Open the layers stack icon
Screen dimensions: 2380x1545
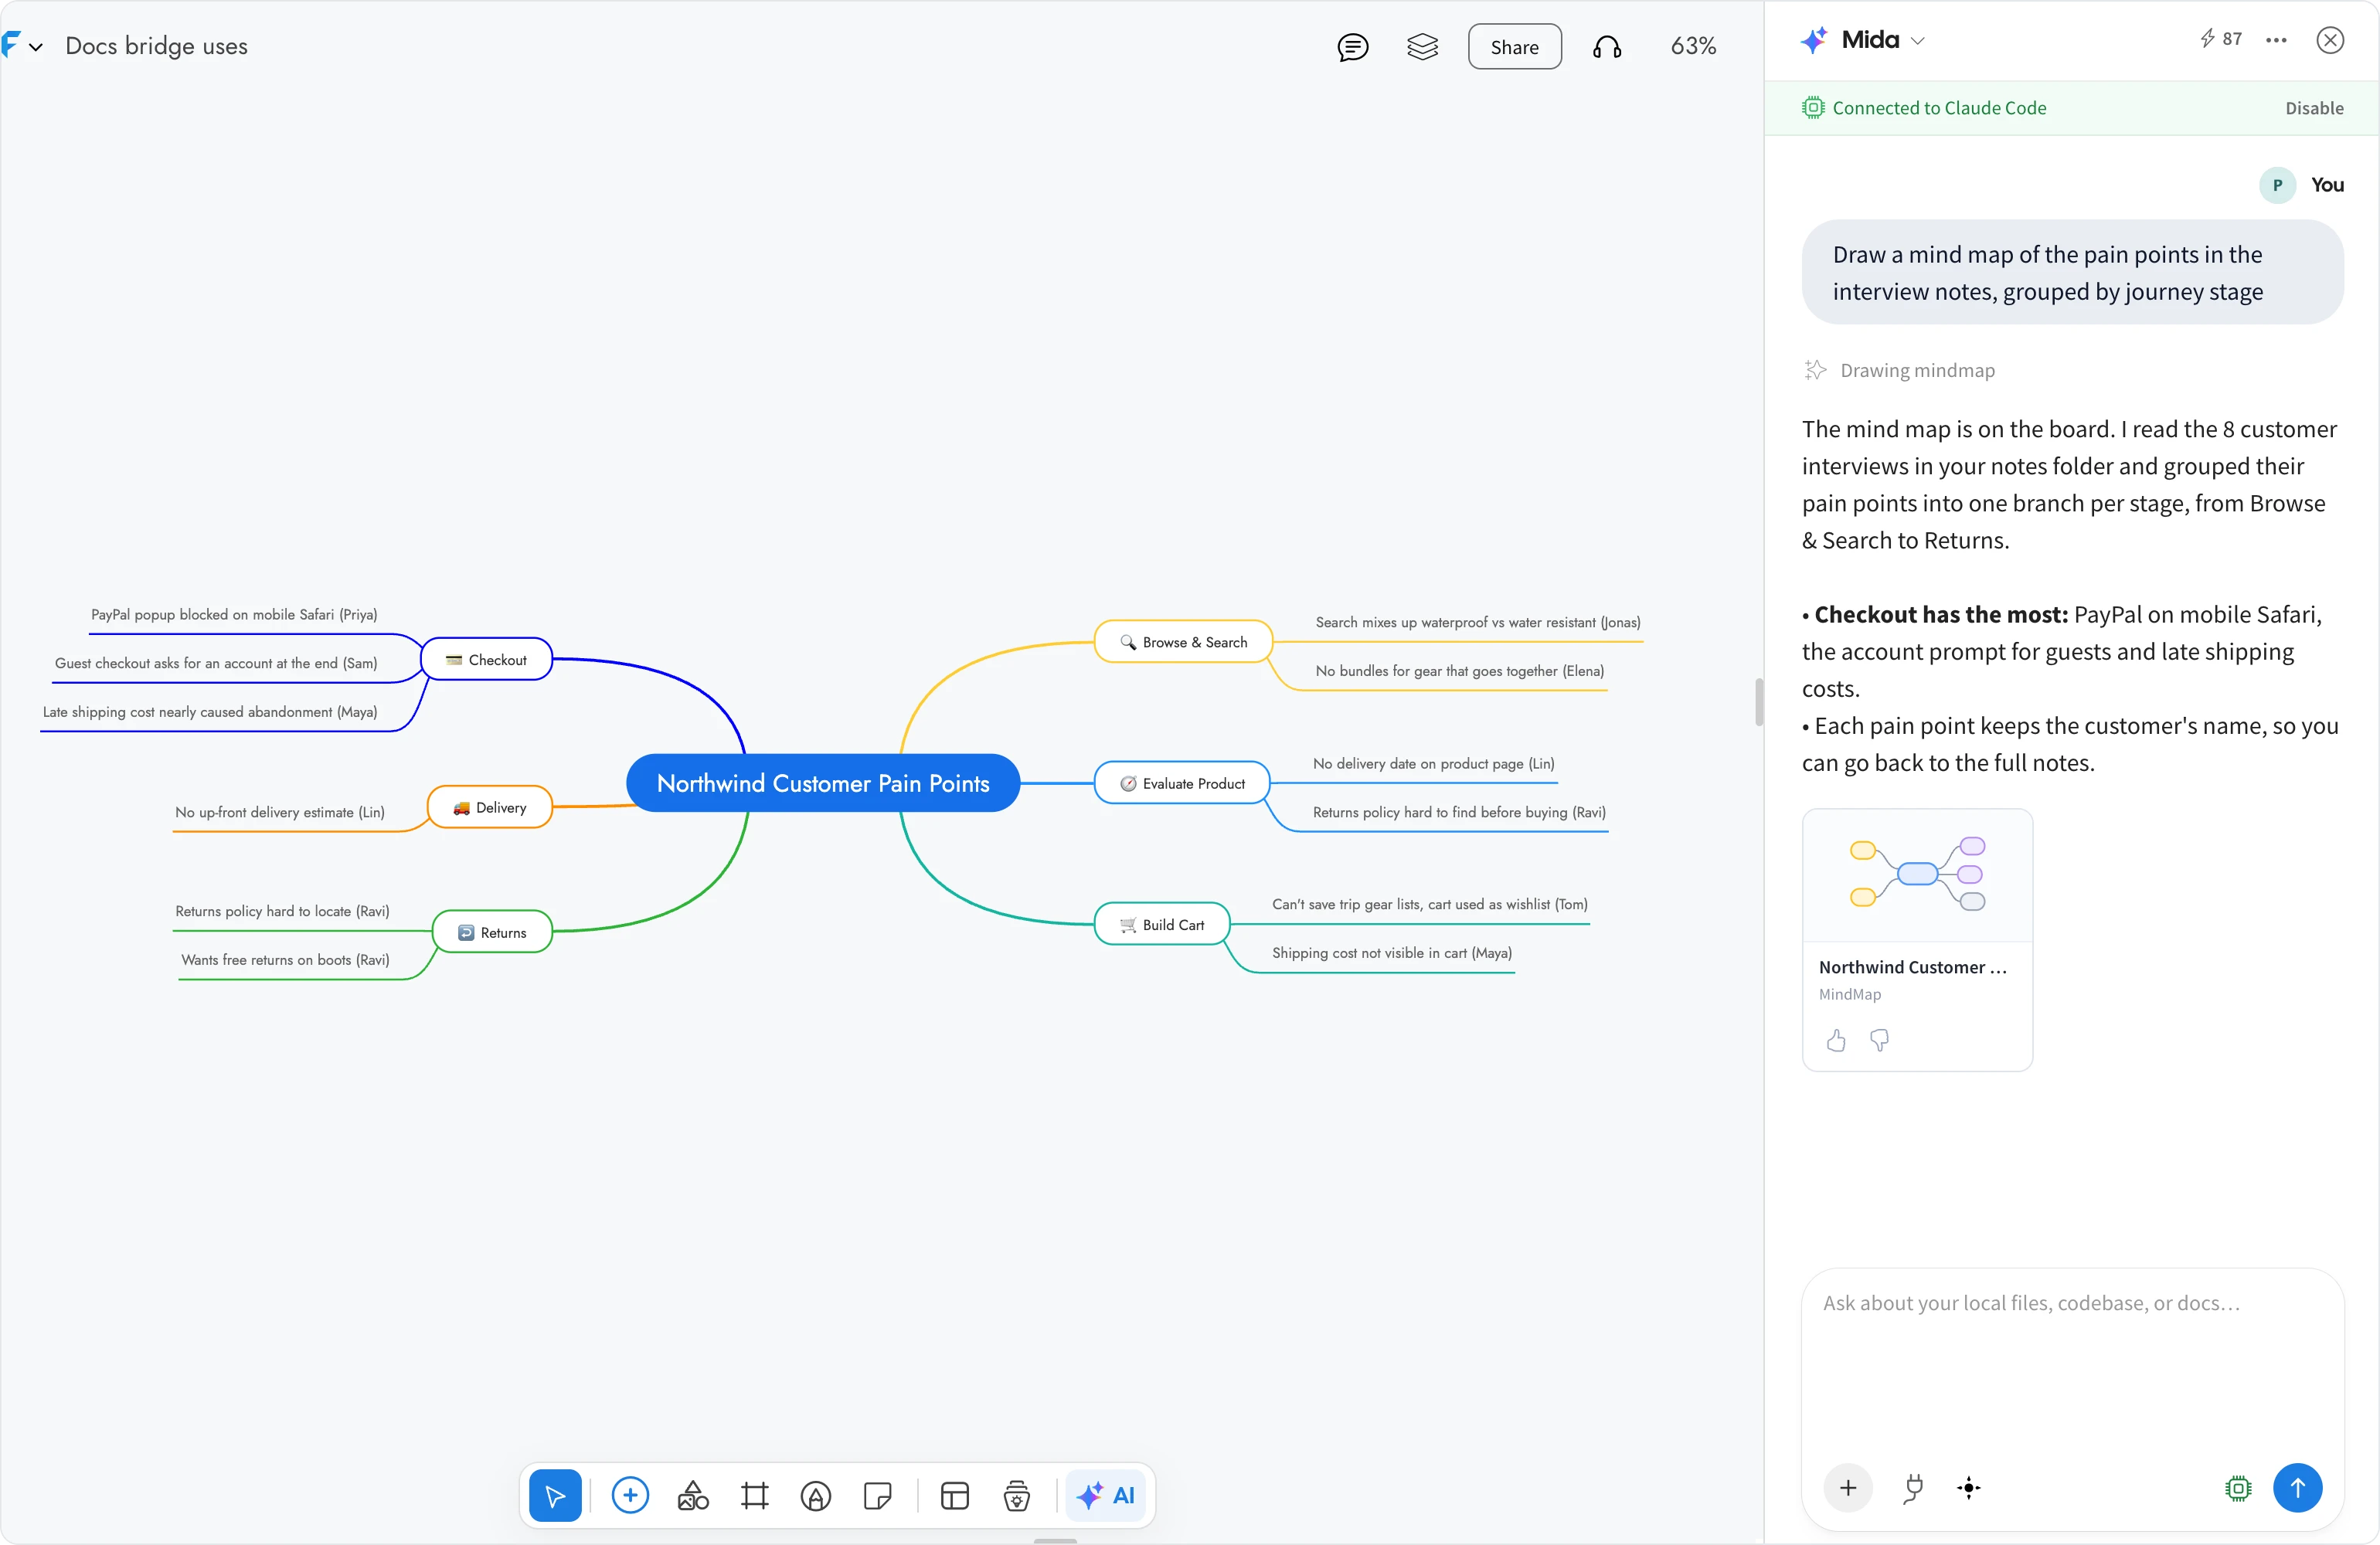(x=1422, y=47)
